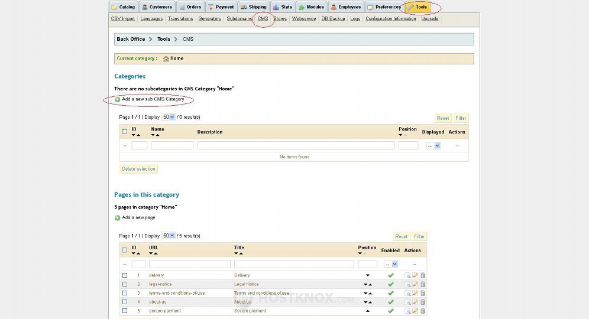Disable the Delivery page via green checkmark
The image size is (589, 319).
[391, 275]
